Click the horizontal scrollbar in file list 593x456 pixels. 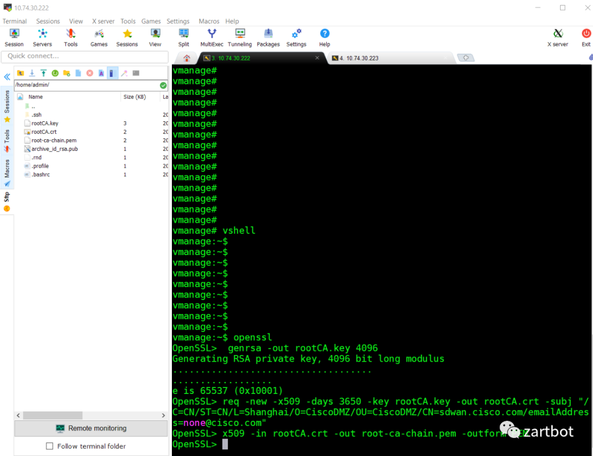point(53,415)
